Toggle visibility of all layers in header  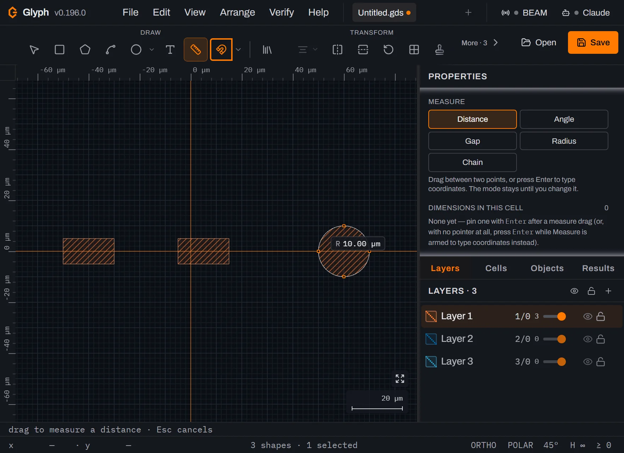click(574, 291)
